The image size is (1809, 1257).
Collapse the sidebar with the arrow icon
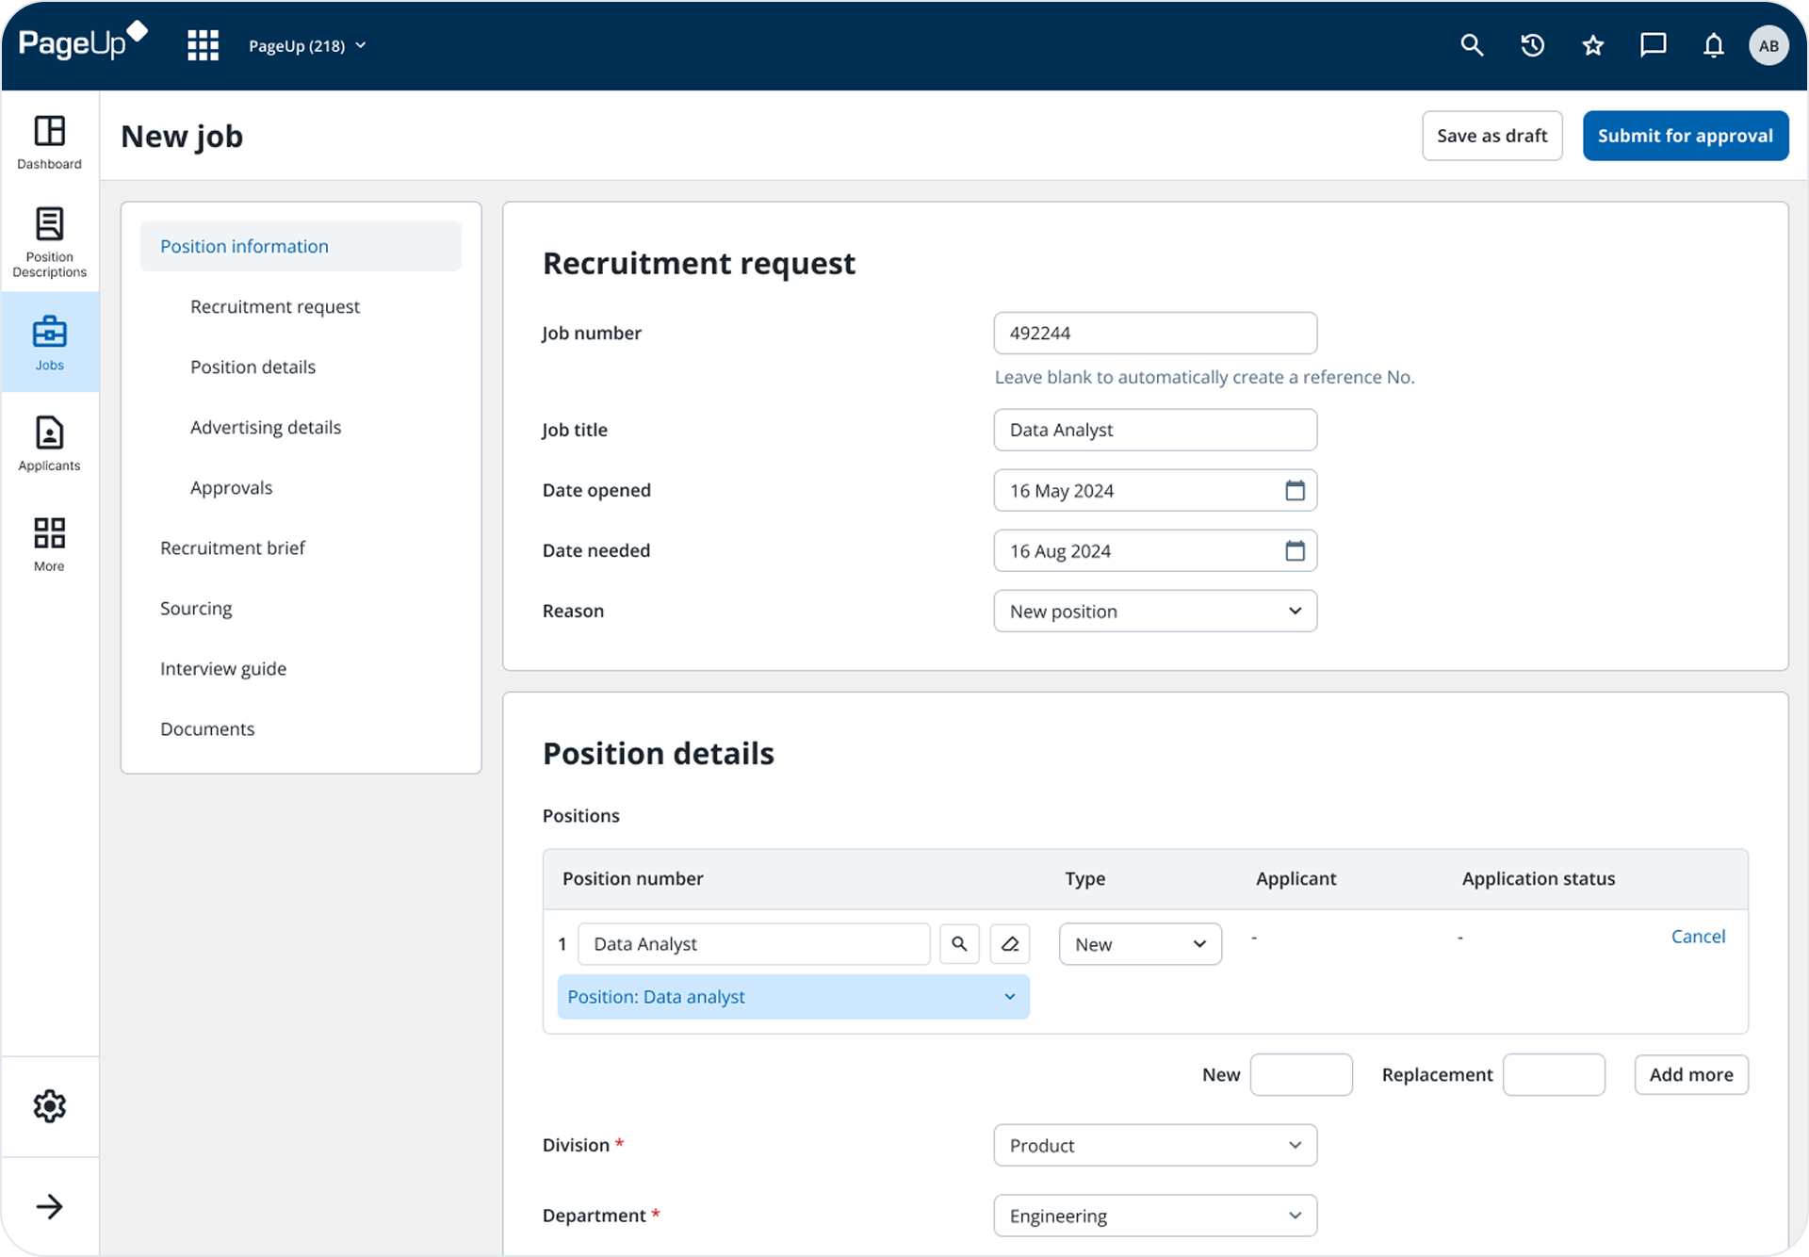click(51, 1206)
